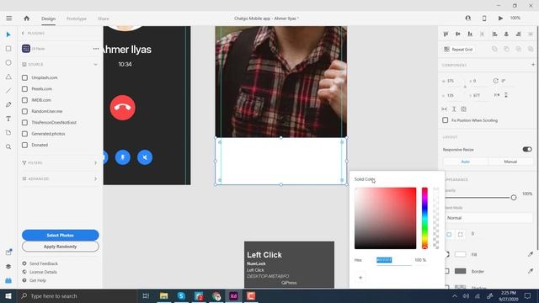Click the Repeat Grid button

(458, 49)
